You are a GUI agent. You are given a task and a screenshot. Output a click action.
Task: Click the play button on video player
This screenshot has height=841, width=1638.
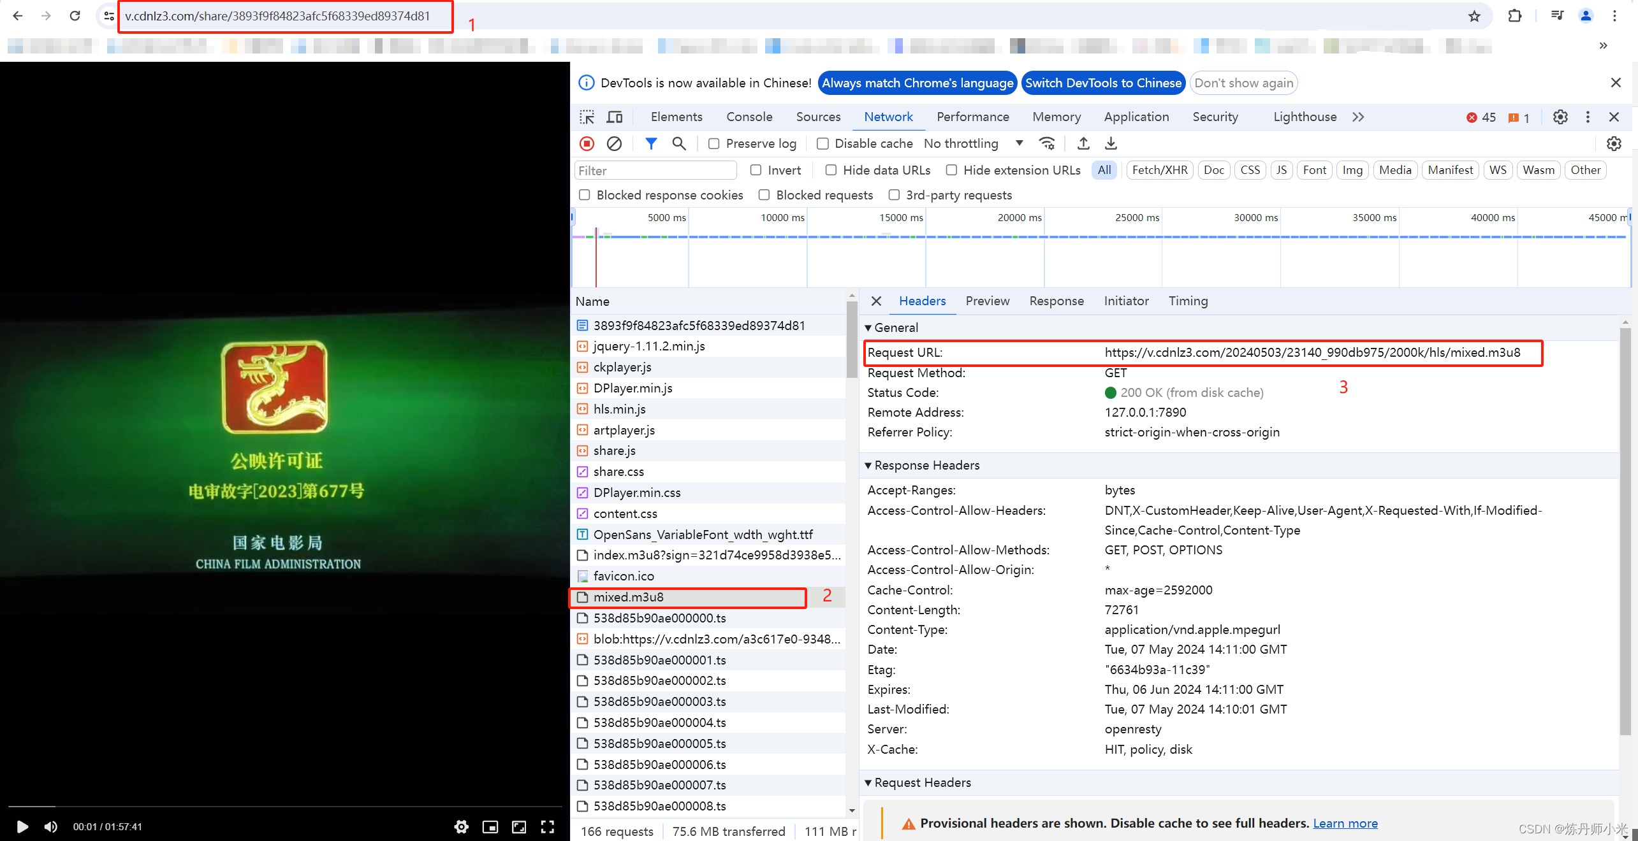(20, 826)
